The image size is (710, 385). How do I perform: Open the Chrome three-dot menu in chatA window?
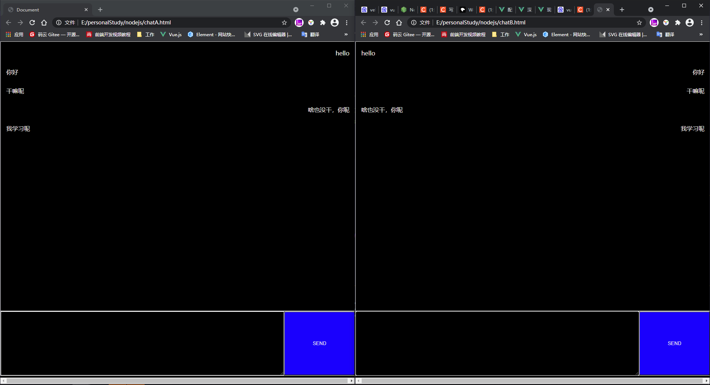[346, 23]
